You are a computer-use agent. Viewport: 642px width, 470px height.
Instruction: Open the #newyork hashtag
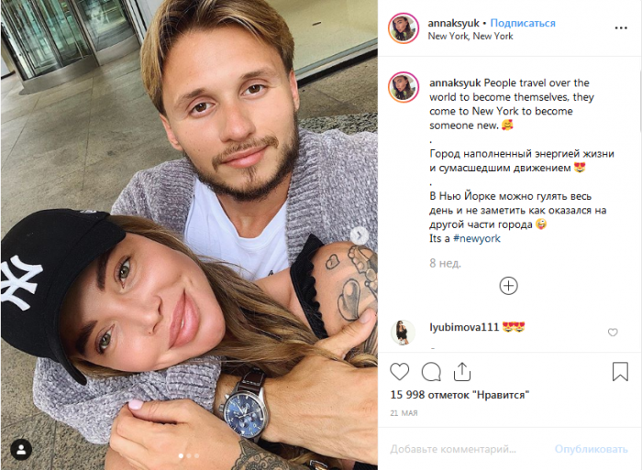[x=477, y=238]
